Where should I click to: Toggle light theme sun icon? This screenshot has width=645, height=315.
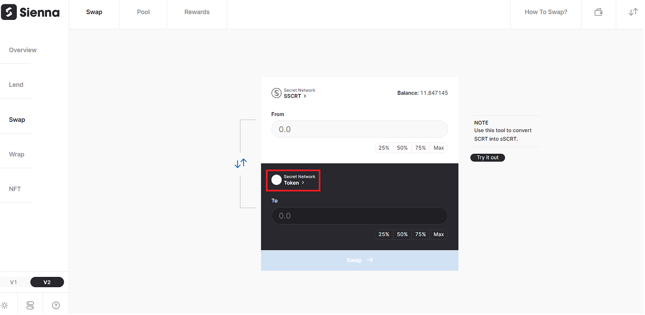[4, 305]
